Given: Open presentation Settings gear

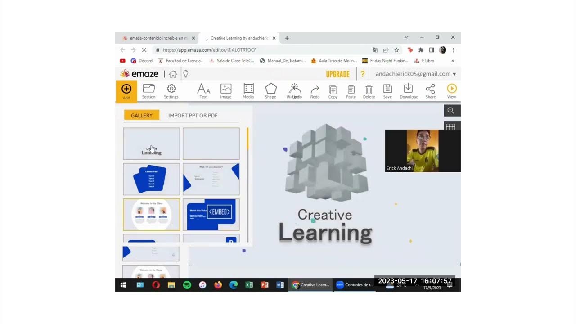Looking at the screenshot, I should (171, 91).
